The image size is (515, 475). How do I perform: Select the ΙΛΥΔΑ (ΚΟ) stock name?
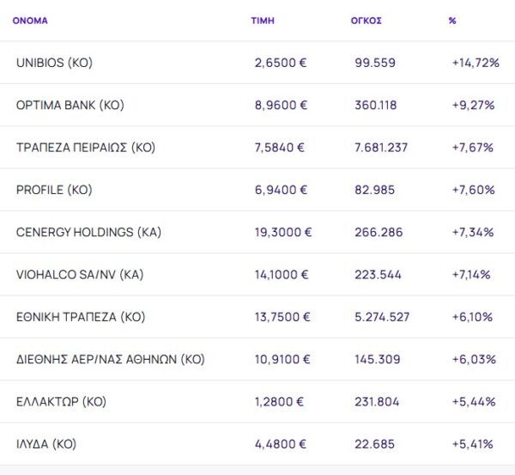click(46, 444)
